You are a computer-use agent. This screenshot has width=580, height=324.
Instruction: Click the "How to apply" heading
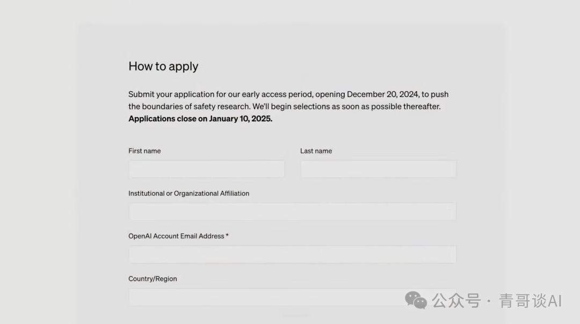click(163, 67)
